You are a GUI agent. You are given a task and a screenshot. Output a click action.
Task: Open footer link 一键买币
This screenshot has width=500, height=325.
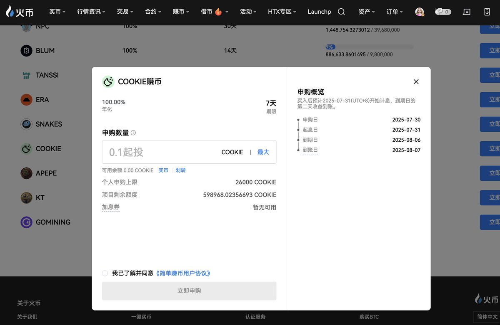click(x=141, y=317)
